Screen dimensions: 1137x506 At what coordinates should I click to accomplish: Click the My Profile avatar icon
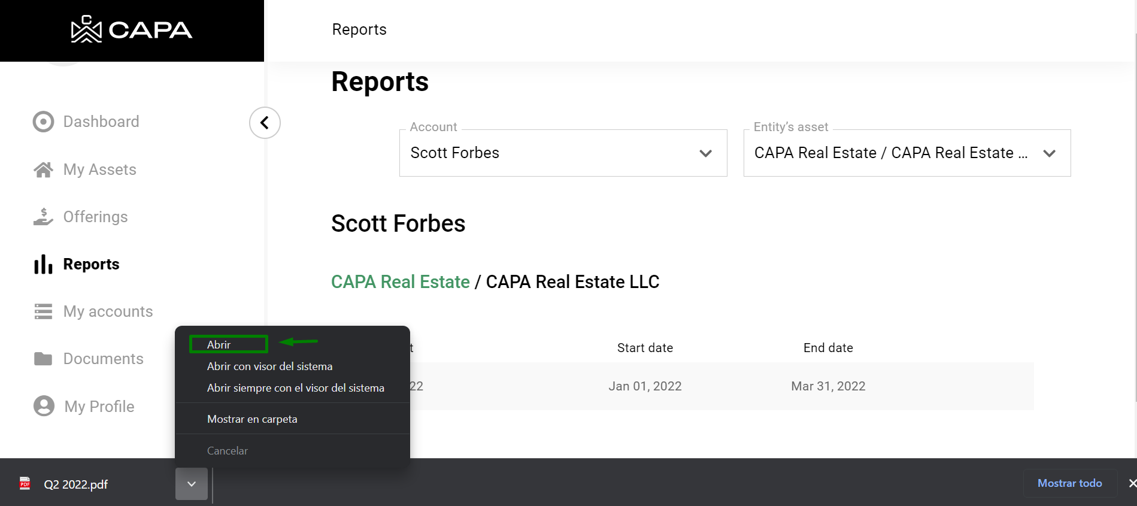[x=44, y=406]
